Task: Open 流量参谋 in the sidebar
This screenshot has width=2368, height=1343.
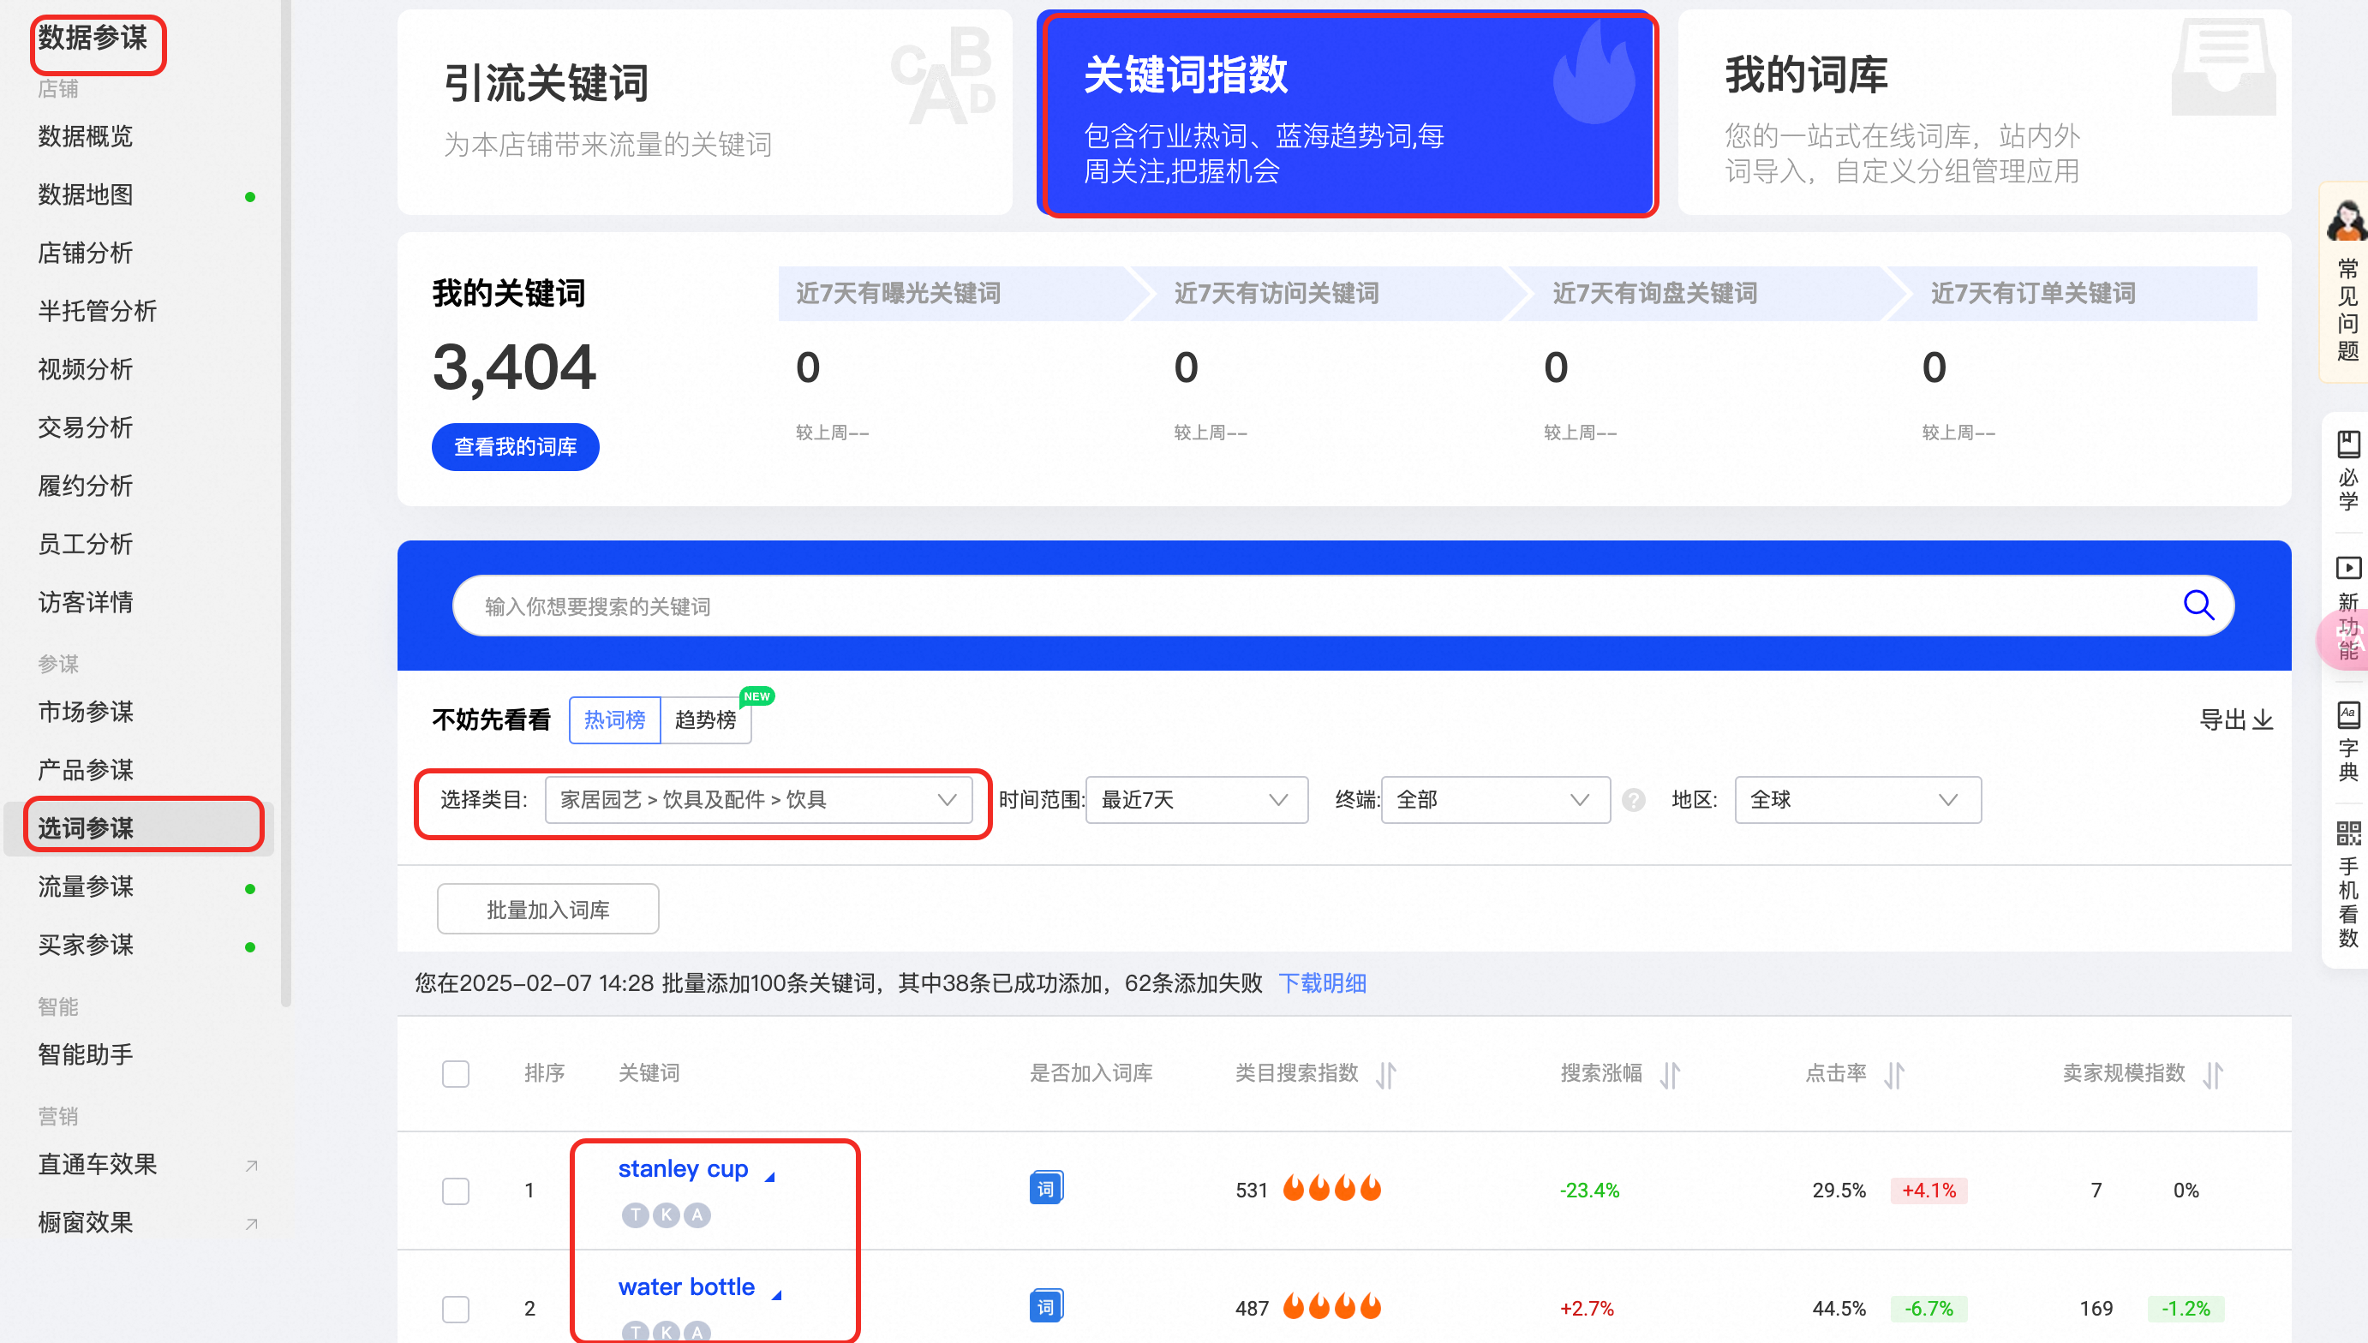Action: (86, 886)
